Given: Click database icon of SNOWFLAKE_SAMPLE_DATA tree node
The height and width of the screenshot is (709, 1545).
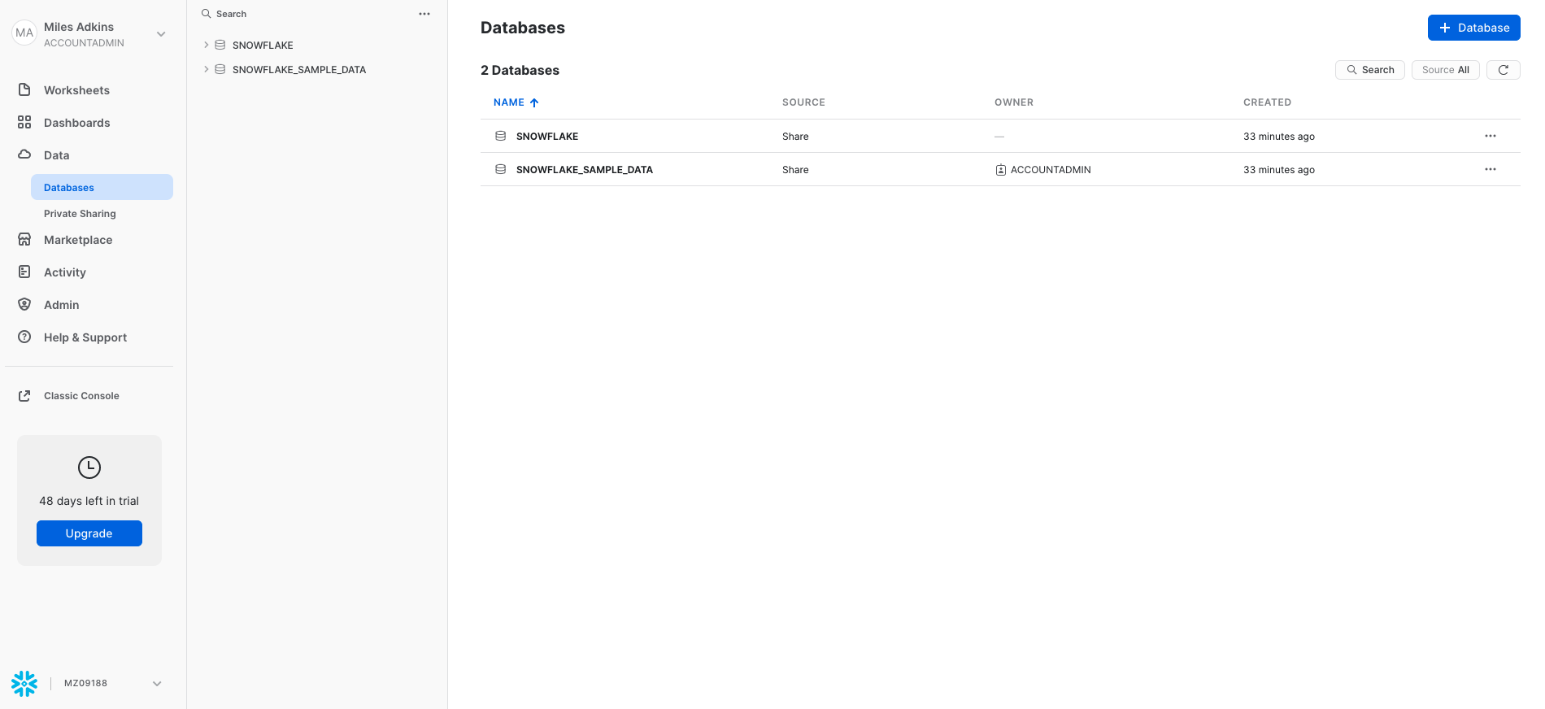Looking at the screenshot, I should [220, 69].
